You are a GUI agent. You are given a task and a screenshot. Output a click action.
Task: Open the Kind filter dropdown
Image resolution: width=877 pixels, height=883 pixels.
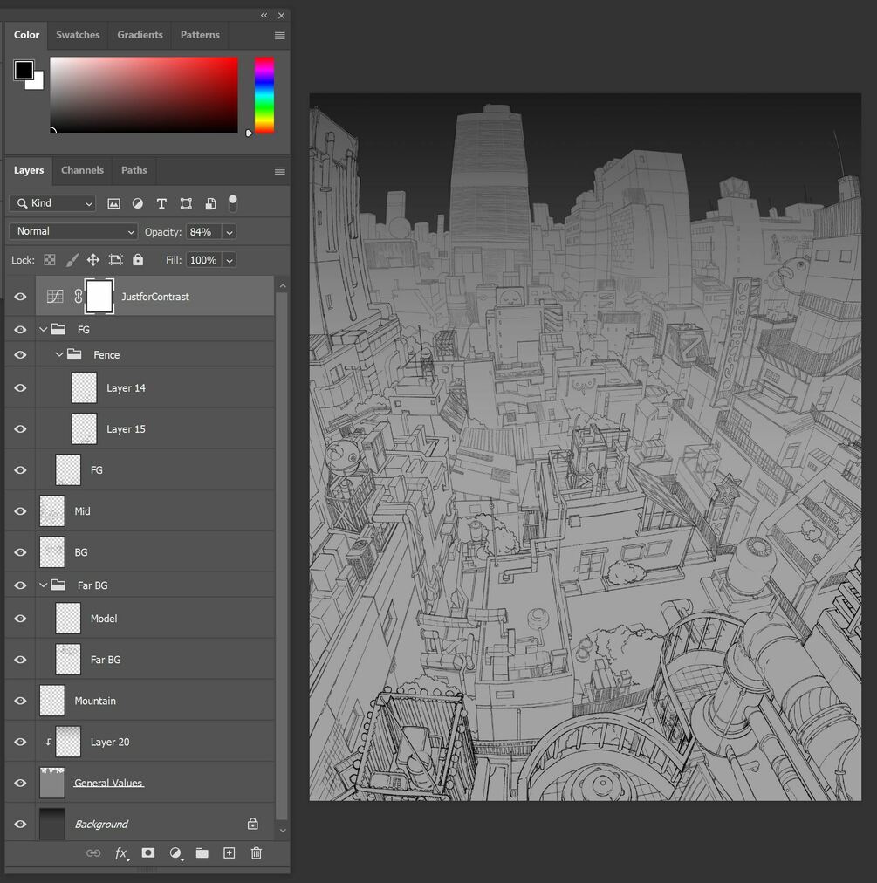(x=52, y=203)
